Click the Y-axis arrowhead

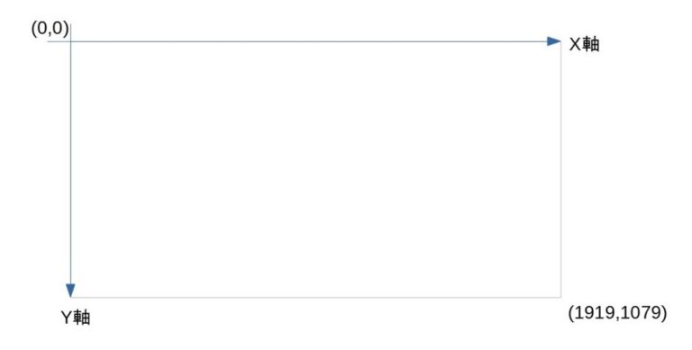[70, 291]
